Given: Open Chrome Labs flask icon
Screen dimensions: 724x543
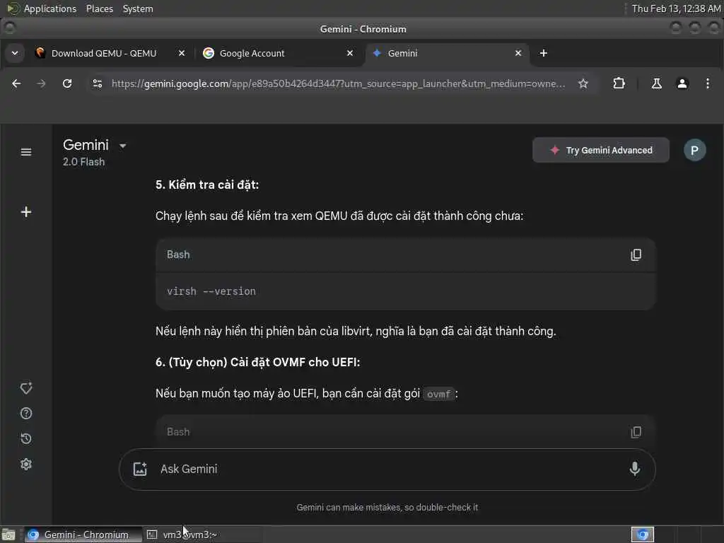Looking at the screenshot, I should (x=657, y=83).
